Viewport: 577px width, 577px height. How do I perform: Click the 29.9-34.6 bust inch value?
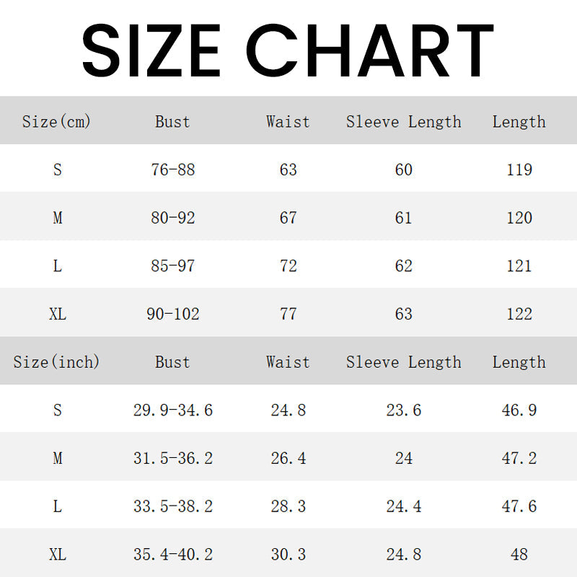[173, 410]
